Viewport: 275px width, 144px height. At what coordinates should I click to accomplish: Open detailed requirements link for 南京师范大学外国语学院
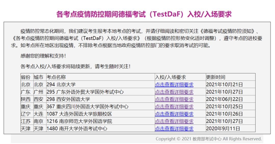174,121
